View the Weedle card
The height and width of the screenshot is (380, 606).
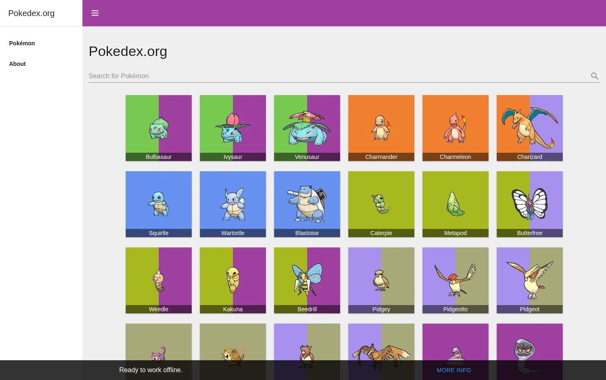click(159, 280)
